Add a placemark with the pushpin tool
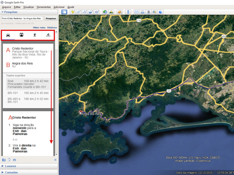 (73, 12)
